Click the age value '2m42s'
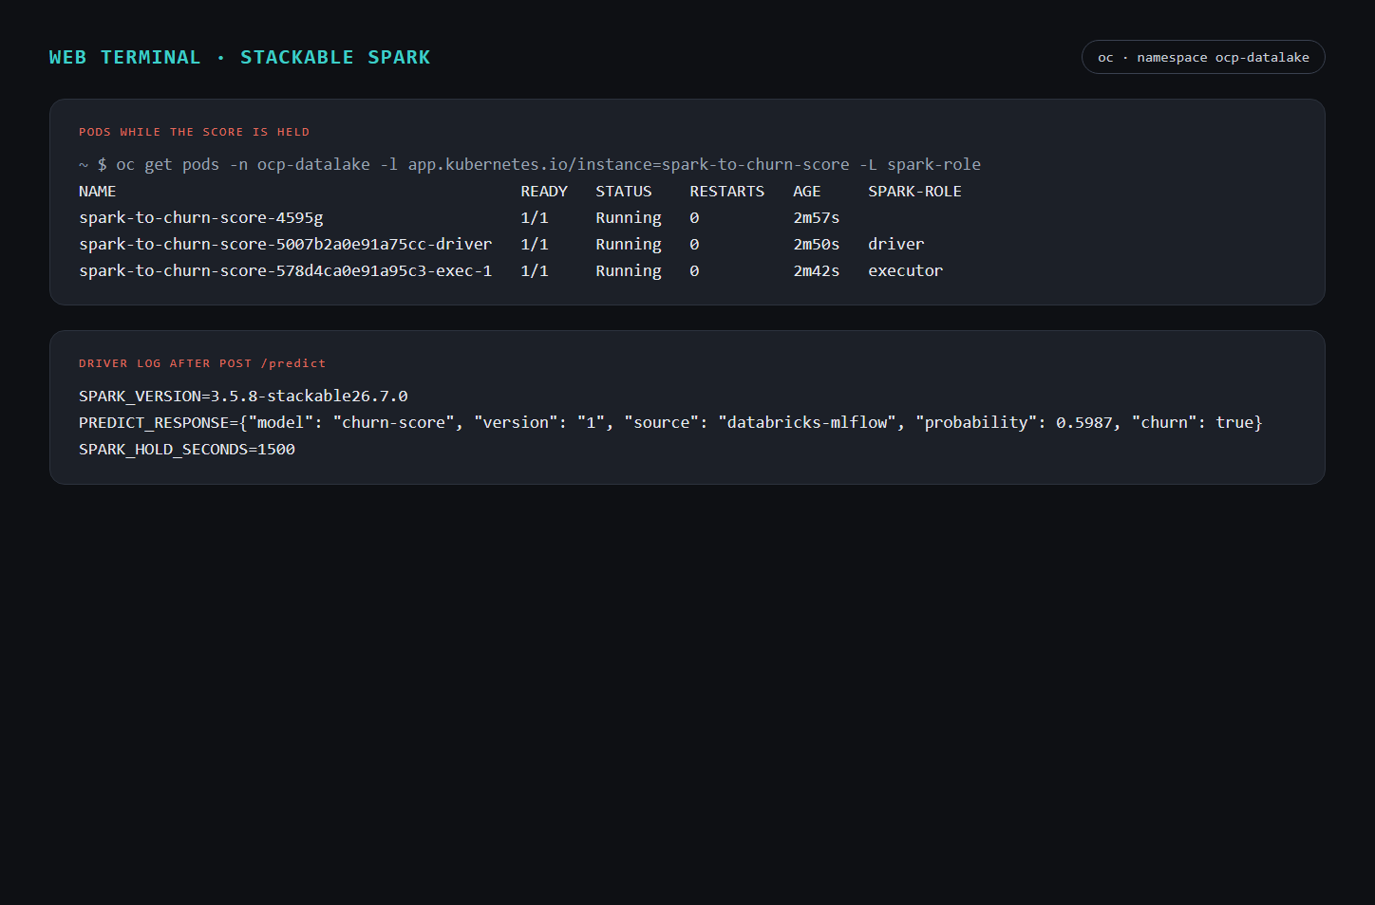The image size is (1375, 905). (817, 270)
